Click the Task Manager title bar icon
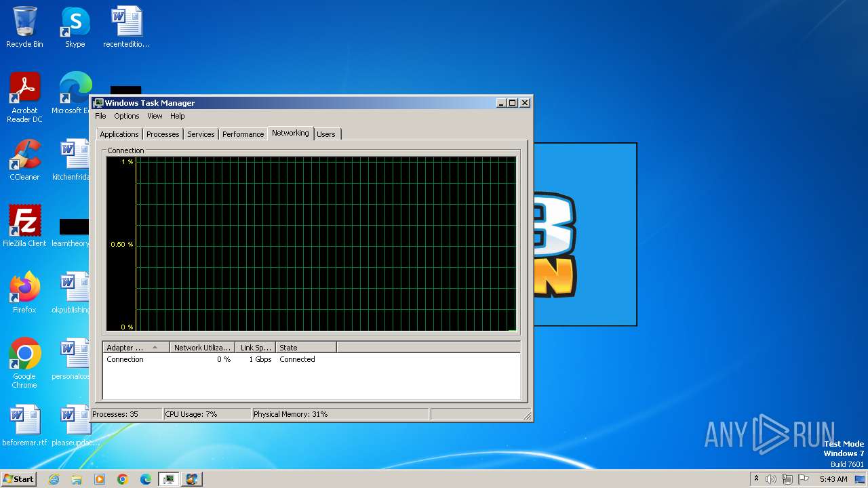Viewport: 868px width, 488px height. point(99,103)
